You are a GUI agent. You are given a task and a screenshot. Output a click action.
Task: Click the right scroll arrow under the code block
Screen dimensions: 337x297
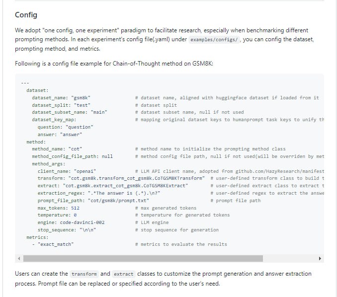pyautogui.click(x=320, y=258)
